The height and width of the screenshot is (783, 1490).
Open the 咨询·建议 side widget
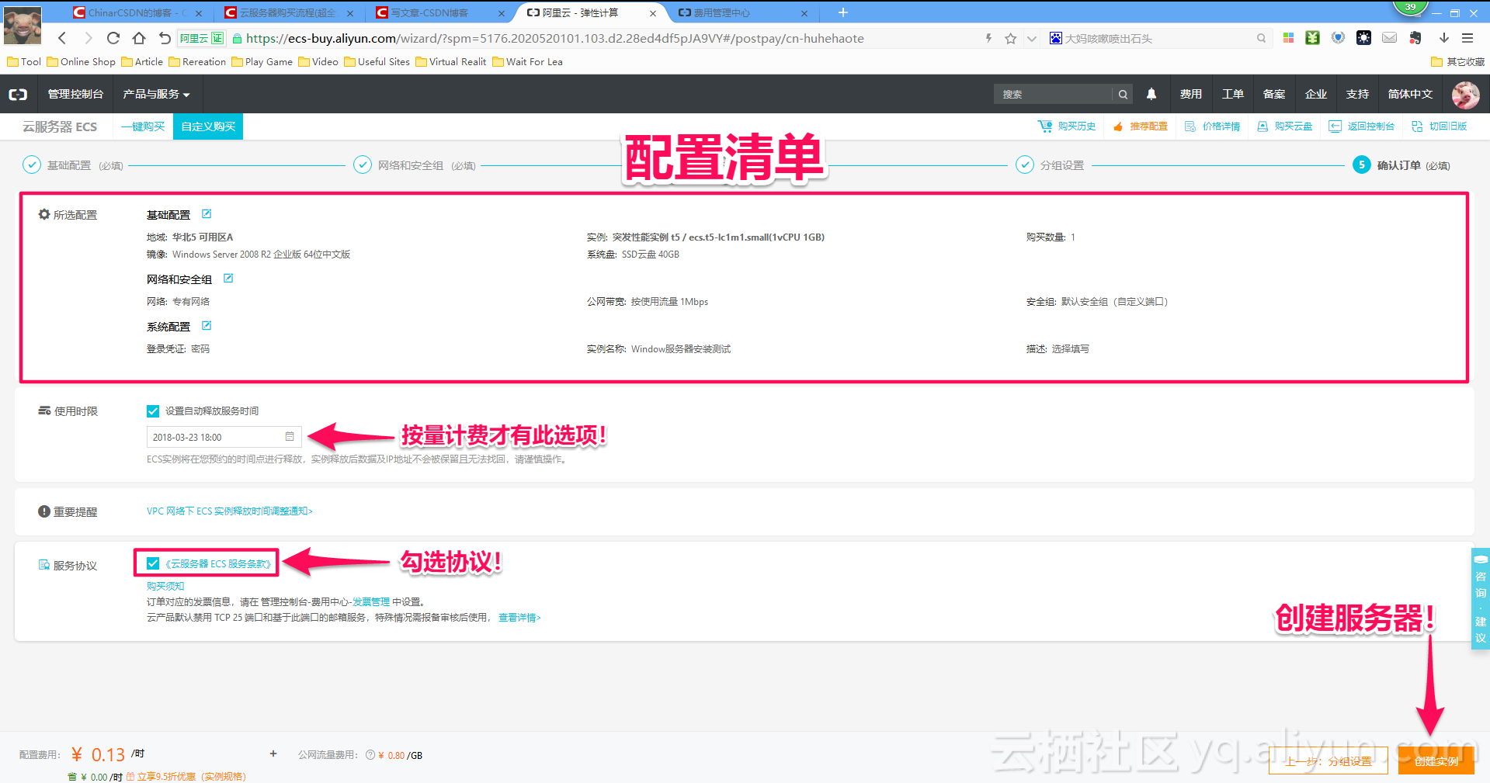click(1480, 598)
